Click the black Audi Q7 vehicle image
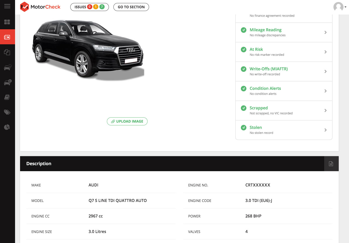 click(x=88, y=50)
